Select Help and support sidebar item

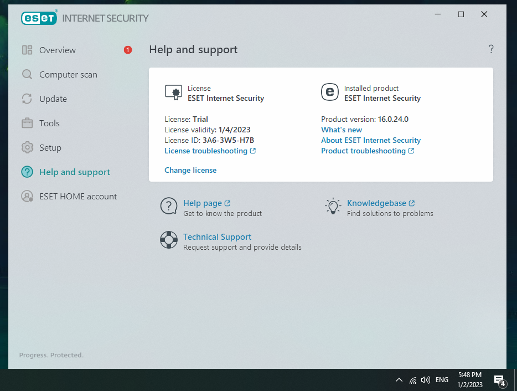75,172
